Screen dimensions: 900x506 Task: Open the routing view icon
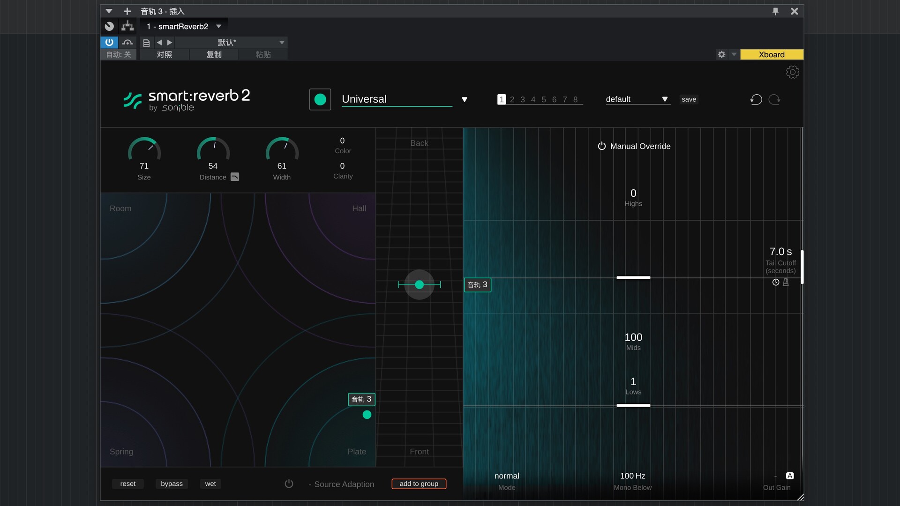tap(127, 26)
